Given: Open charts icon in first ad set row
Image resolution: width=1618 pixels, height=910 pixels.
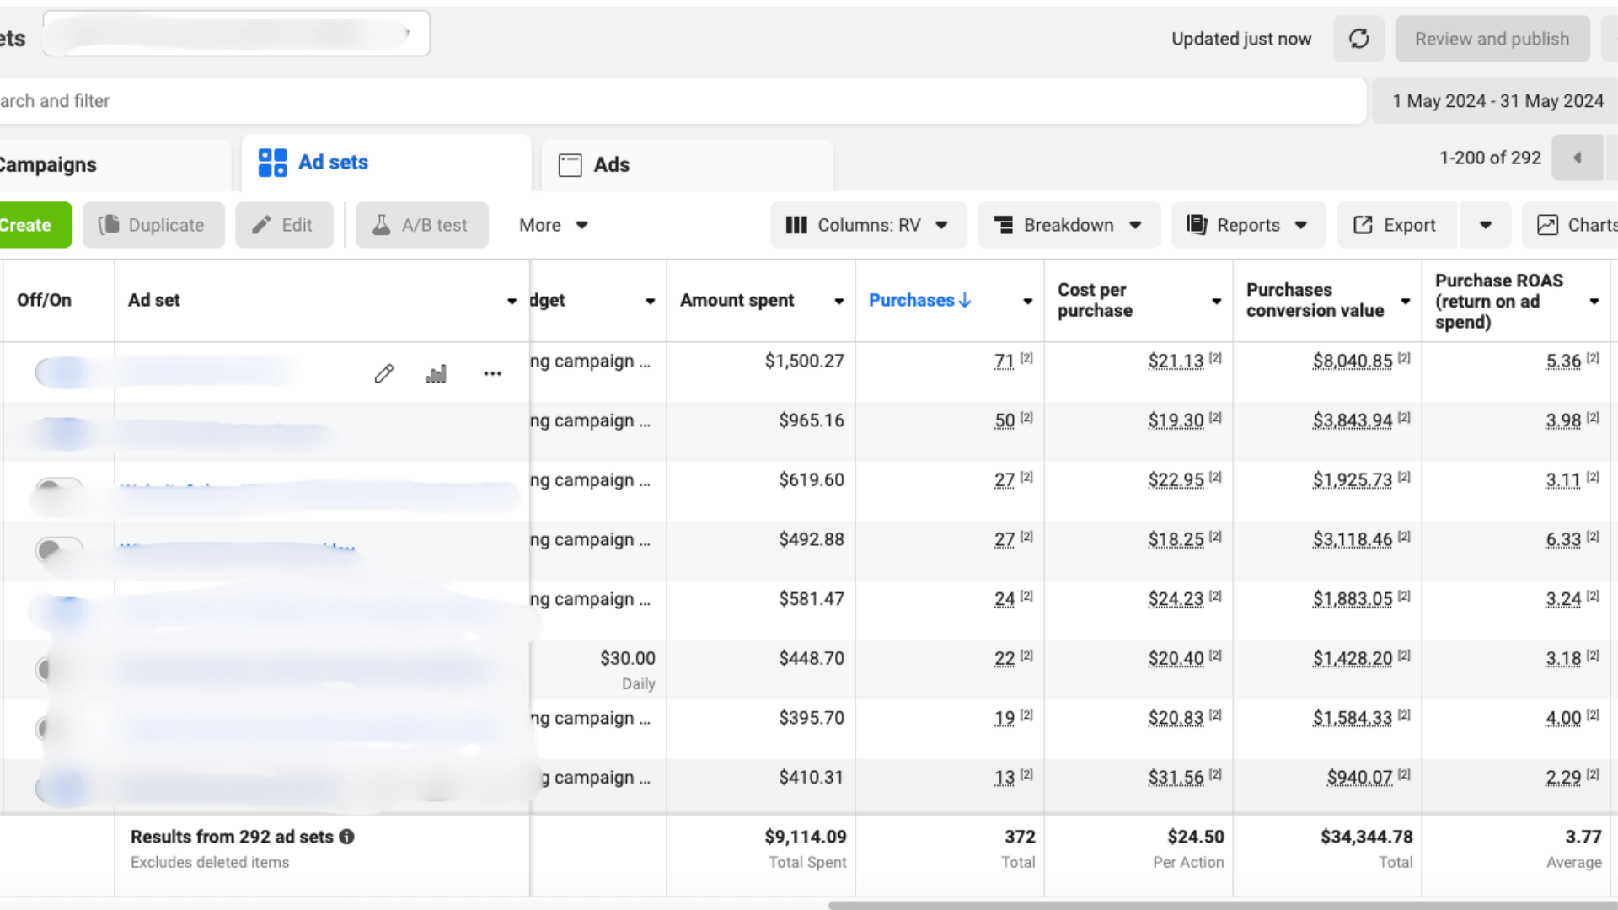Looking at the screenshot, I should [x=436, y=373].
